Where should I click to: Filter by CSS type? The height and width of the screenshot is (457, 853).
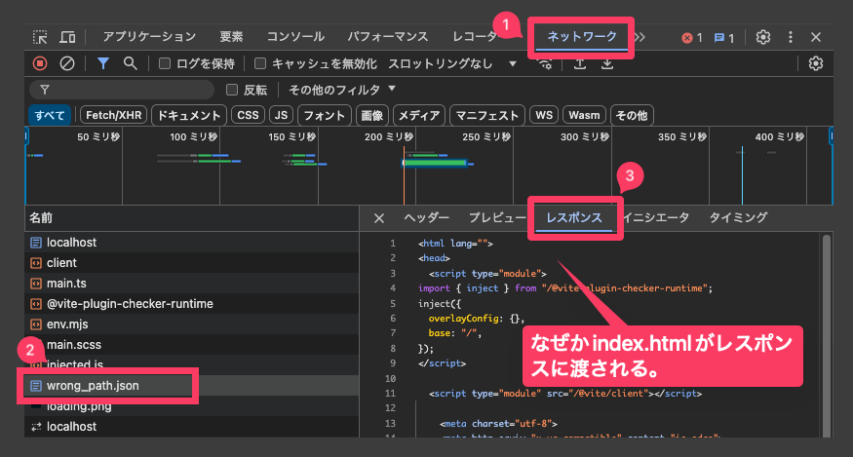click(x=248, y=115)
